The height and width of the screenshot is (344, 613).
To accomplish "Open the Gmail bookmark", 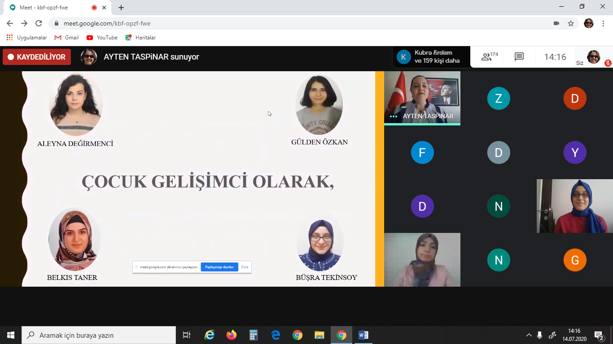I will (x=66, y=38).
